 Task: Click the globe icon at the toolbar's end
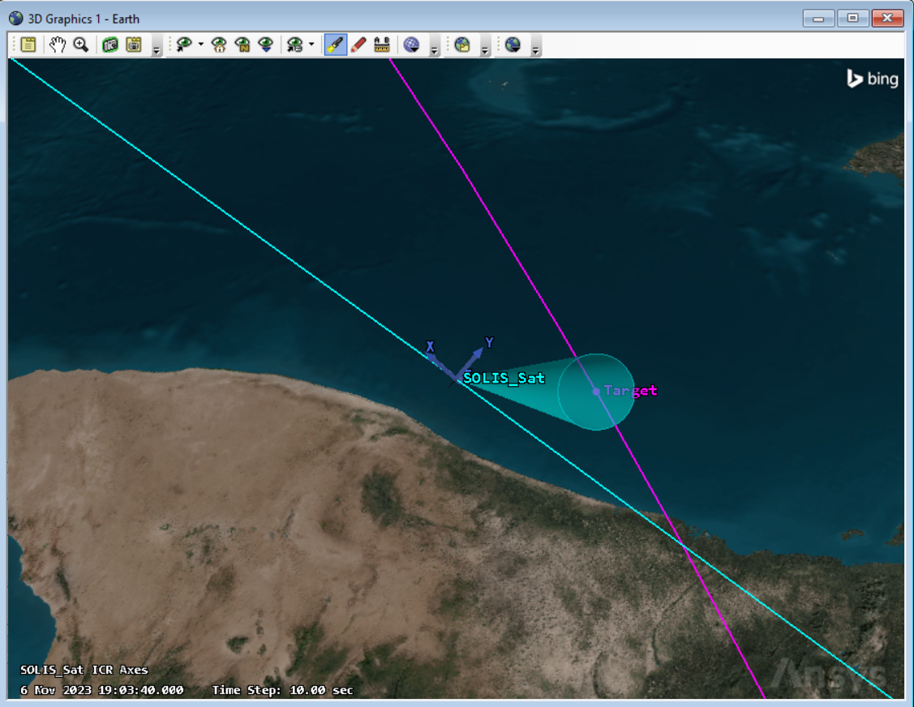(513, 45)
